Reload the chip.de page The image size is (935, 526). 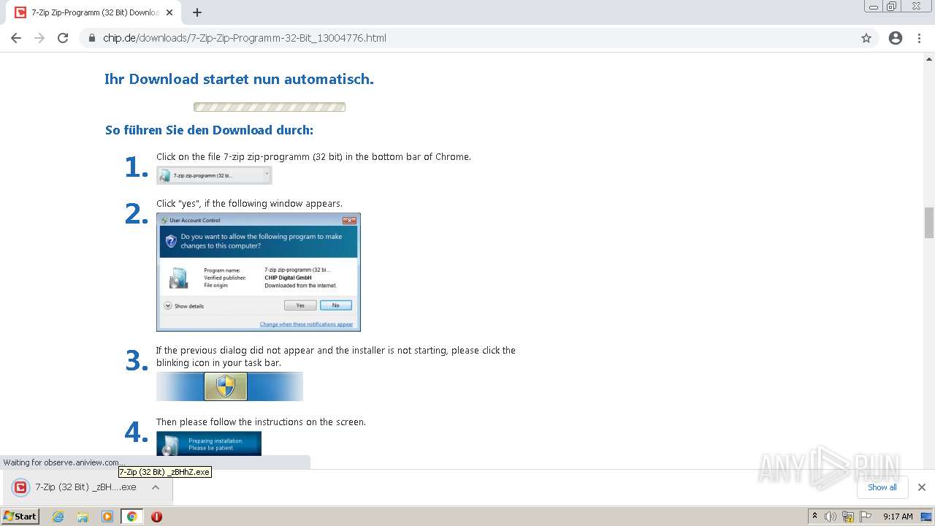(x=63, y=38)
